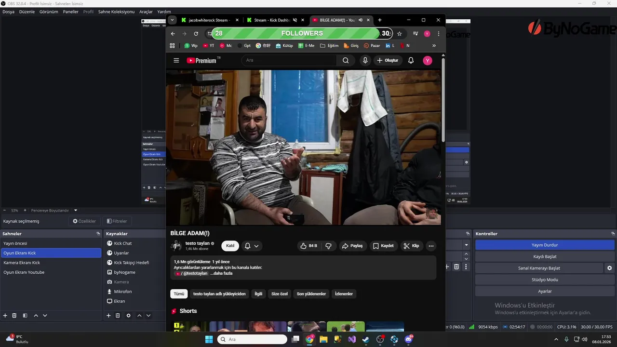The height and width of the screenshot is (347, 617).
Task: Add a new source in Kaynaklar panel
Action: click(x=108, y=316)
